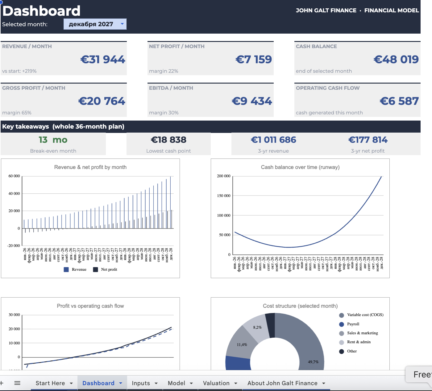The height and width of the screenshot is (391, 432).
Task: Open the Inputs tab dropdown arrow
Action: (156, 383)
